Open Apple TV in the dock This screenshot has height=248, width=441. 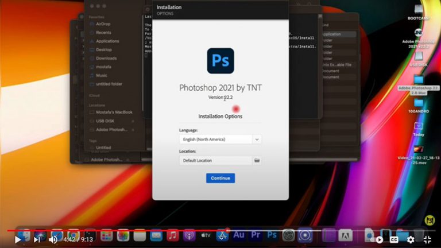pos(206,235)
